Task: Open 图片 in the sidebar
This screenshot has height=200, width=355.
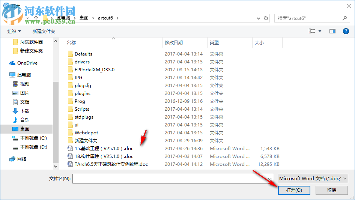Action: 21,93
